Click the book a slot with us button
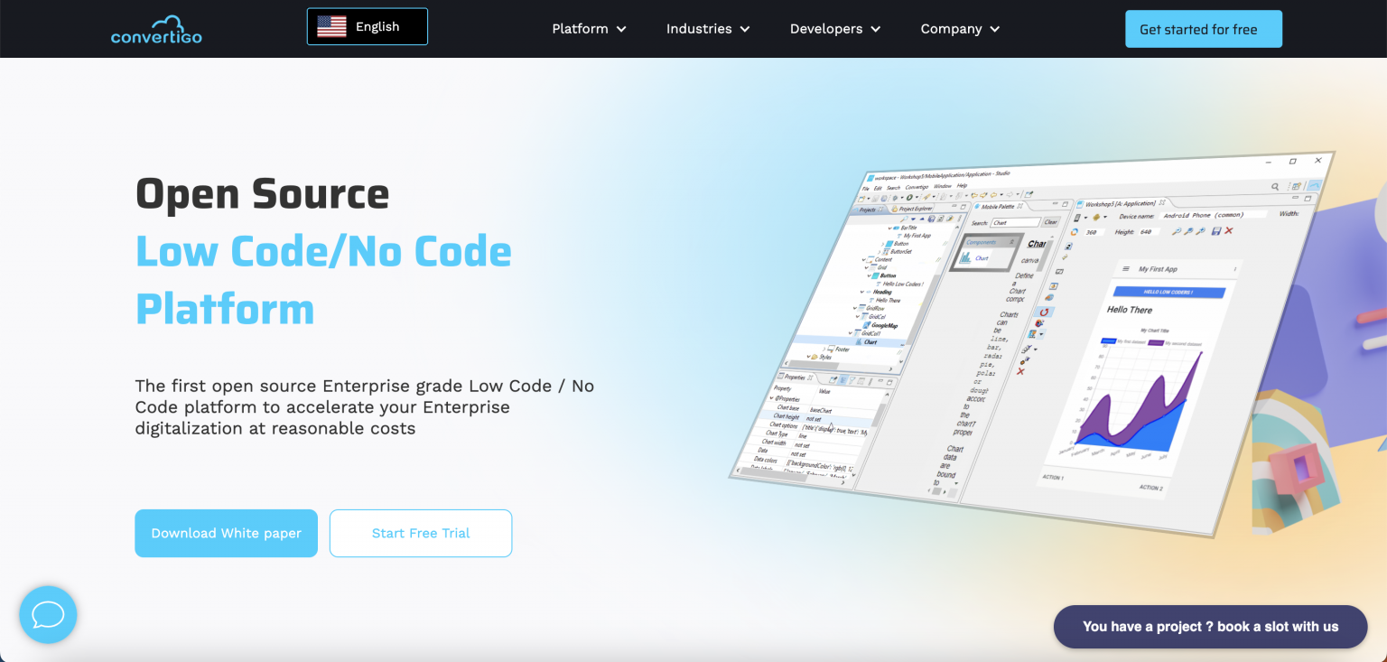 click(x=1210, y=626)
